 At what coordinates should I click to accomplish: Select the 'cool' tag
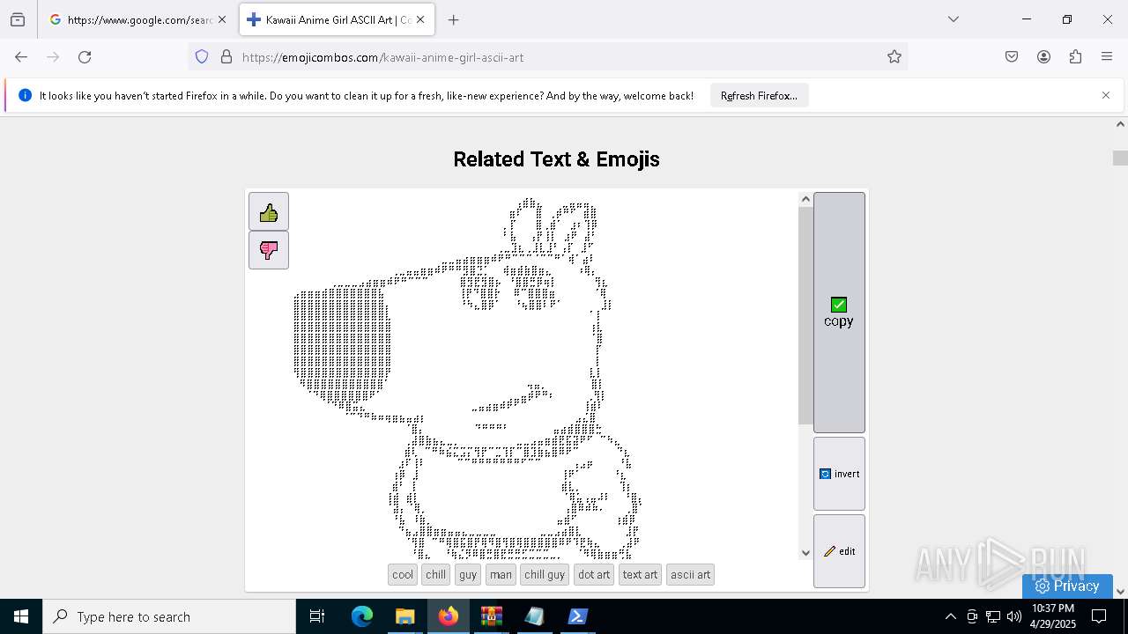point(403,575)
